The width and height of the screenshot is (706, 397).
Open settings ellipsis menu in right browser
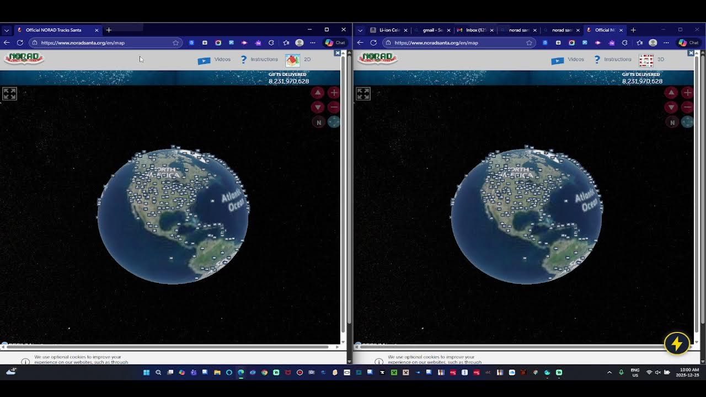point(666,42)
